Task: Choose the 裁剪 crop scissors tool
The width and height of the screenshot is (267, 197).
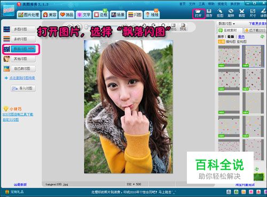Action: [x=242, y=13]
